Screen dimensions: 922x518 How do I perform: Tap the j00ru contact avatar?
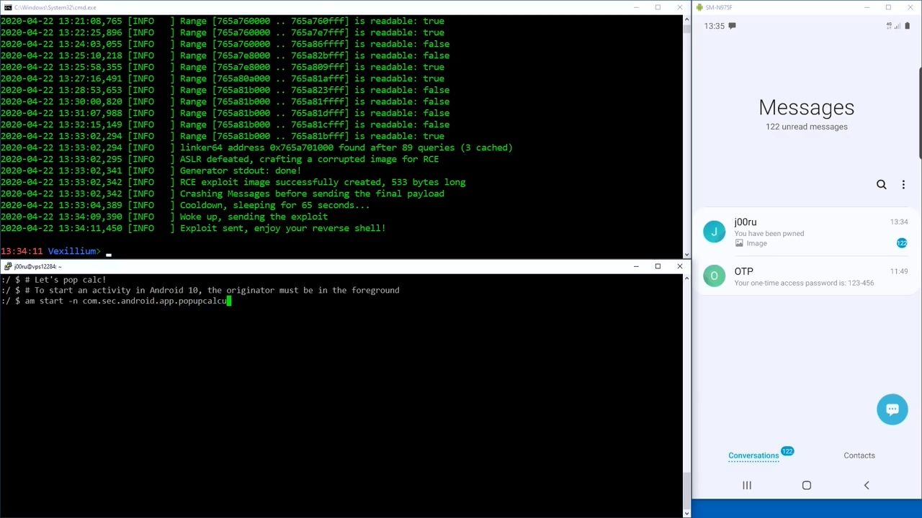coord(714,232)
